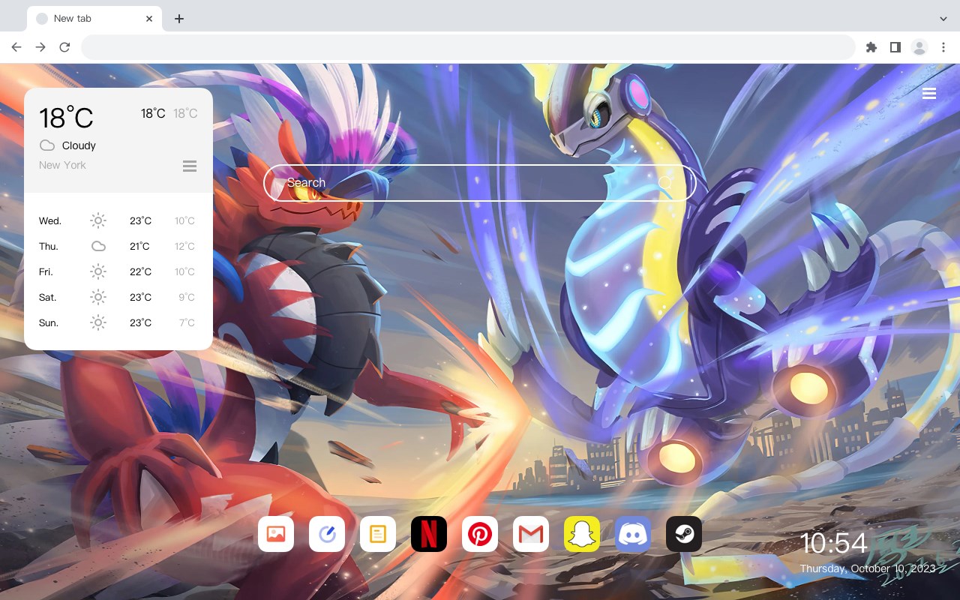960x600 pixels.
Task: Reload the current page
Action: pyautogui.click(x=64, y=47)
